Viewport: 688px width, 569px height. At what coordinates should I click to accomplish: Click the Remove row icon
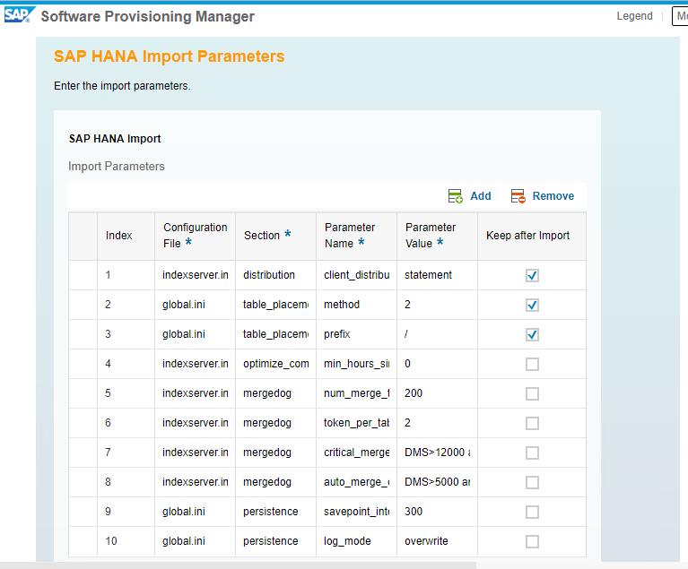click(x=518, y=196)
